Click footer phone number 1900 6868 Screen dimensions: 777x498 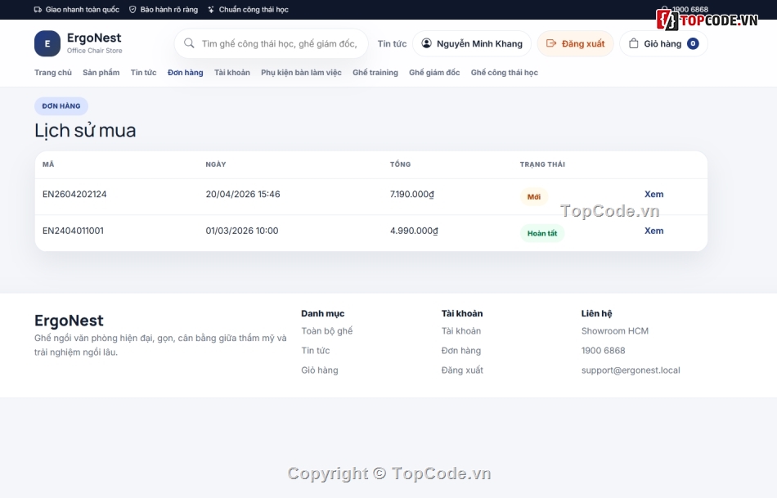[x=603, y=350]
